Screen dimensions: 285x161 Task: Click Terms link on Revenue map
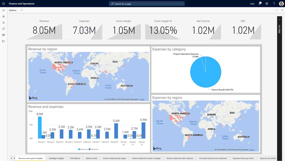click(x=142, y=99)
